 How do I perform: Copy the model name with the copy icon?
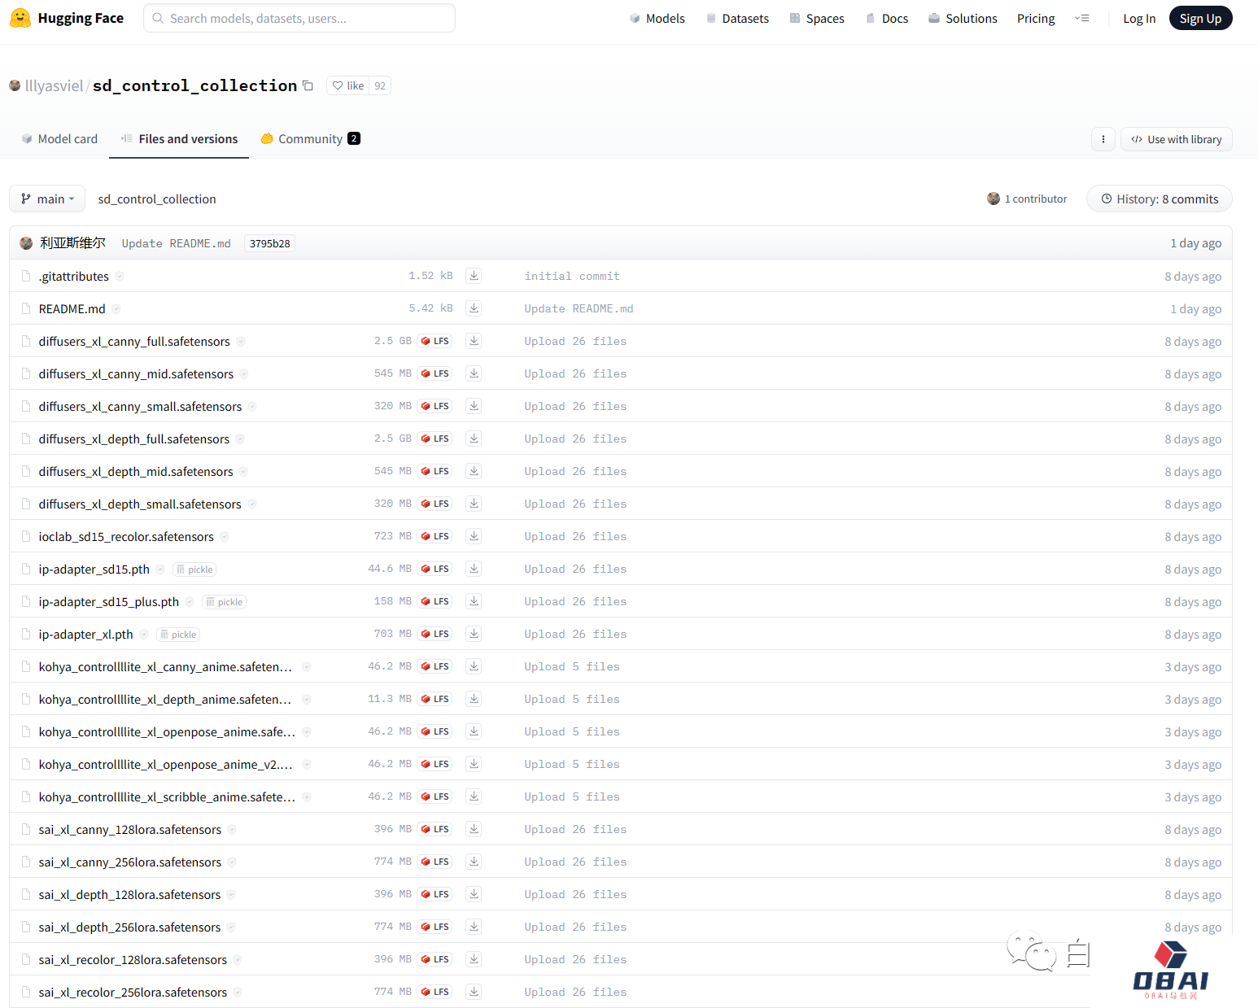pos(308,85)
